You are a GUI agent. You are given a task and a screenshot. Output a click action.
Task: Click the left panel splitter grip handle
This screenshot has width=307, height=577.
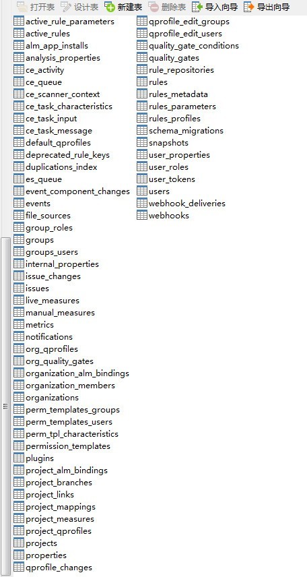tap(5, 406)
